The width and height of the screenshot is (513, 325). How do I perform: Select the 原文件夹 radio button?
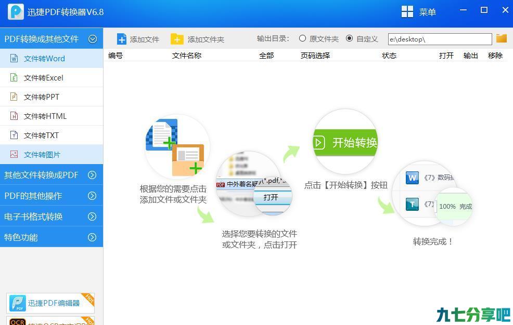[x=302, y=38]
